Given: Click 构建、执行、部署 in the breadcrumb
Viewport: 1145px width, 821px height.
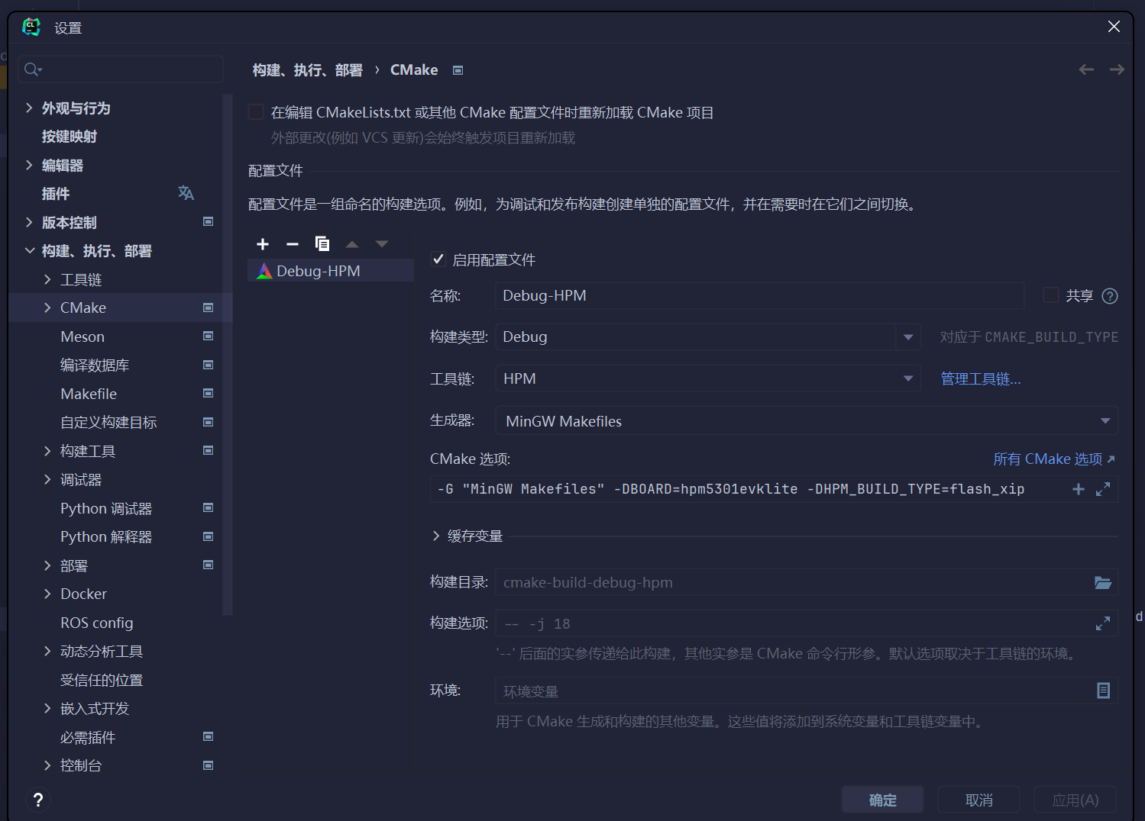Looking at the screenshot, I should (308, 70).
